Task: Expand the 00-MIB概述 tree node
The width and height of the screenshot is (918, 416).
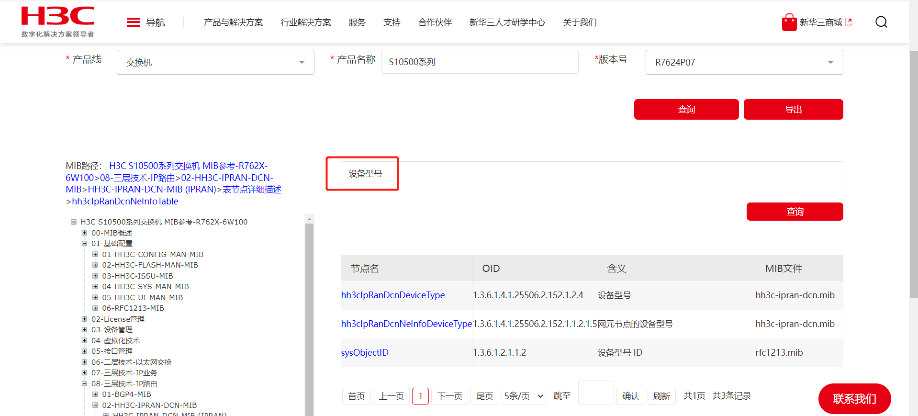Action: (84, 233)
